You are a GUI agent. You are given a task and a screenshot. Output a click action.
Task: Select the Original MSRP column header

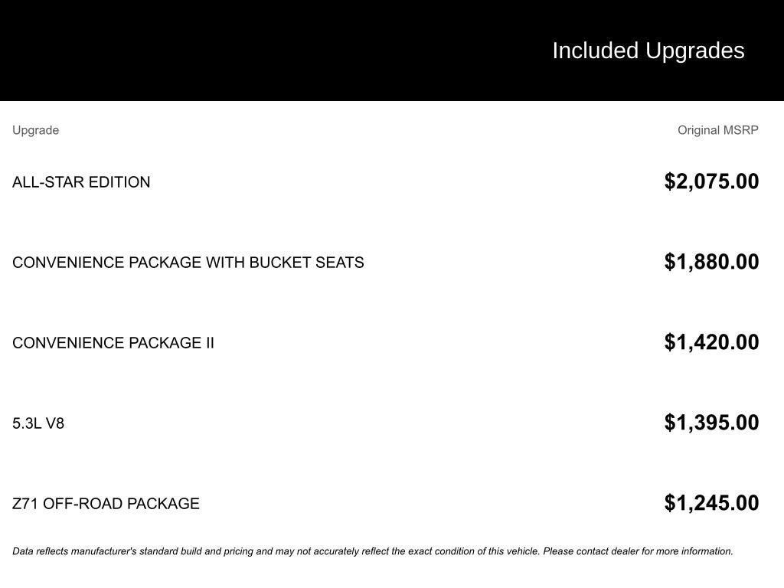tap(718, 130)
